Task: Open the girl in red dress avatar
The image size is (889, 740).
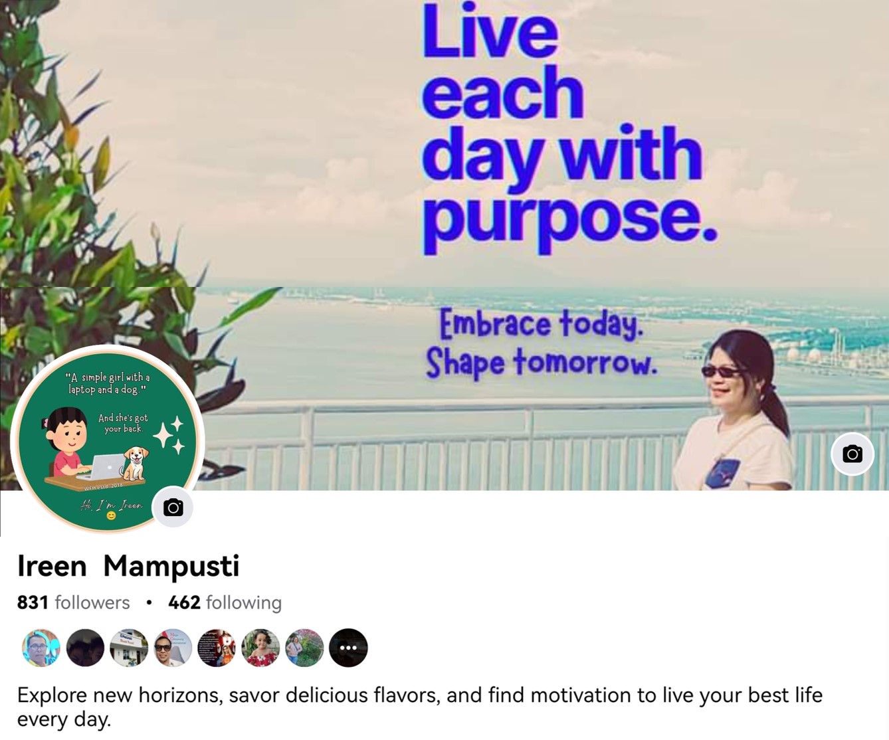Action: click(x=260, y=648)
